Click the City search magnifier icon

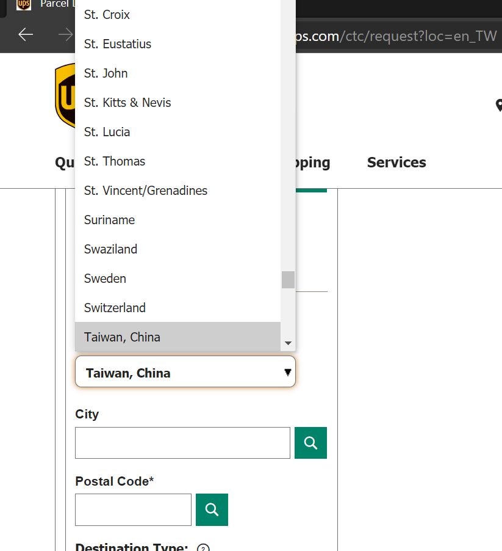310,442
